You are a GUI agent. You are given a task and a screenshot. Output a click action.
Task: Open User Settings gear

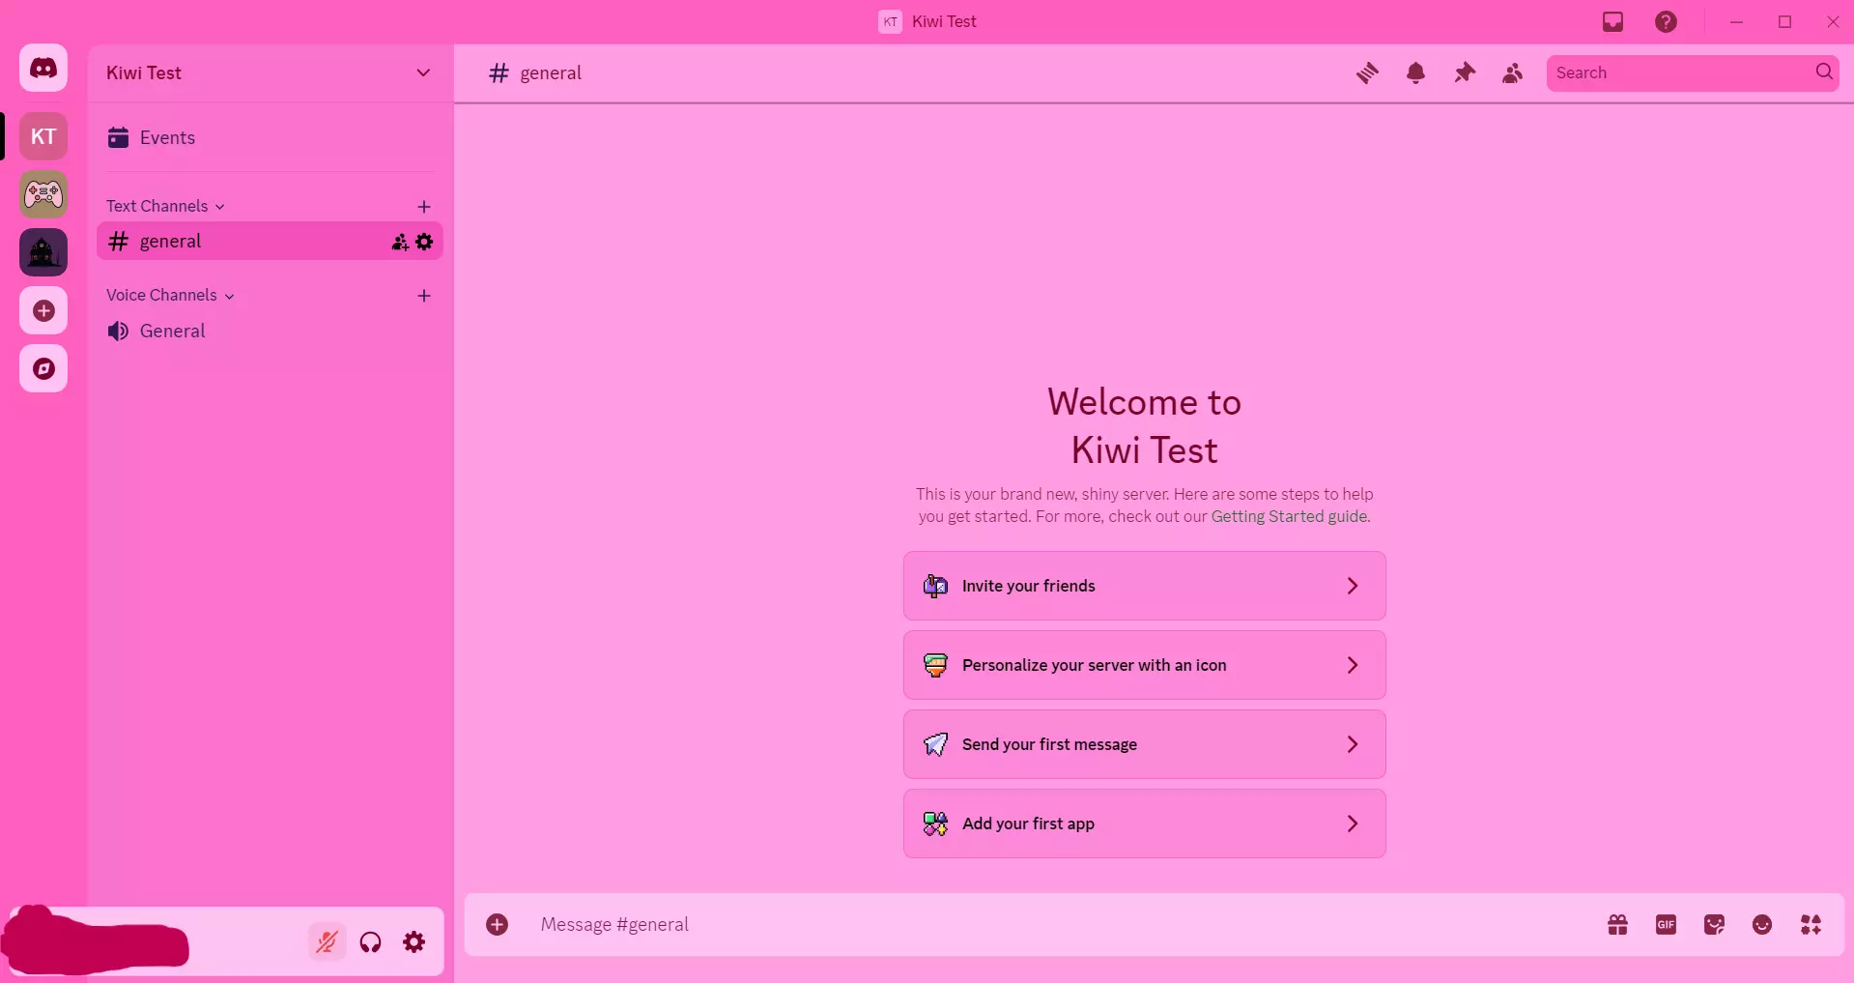click(x=414, y=941)
